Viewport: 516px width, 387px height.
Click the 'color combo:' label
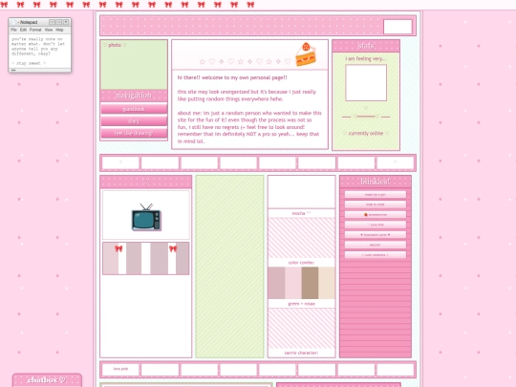point(301,263)
